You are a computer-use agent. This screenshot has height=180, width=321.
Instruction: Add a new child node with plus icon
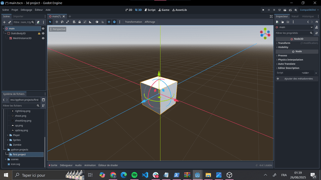coord(4,22)
